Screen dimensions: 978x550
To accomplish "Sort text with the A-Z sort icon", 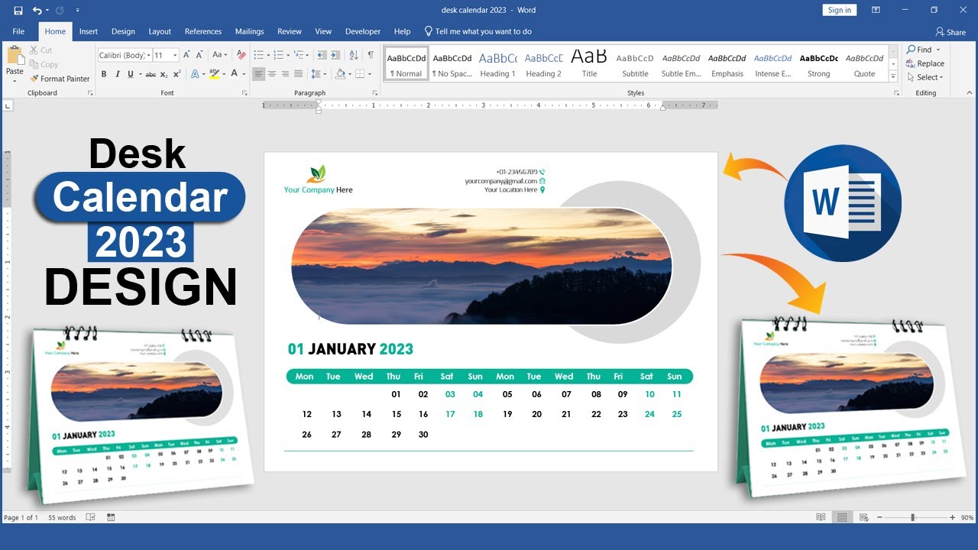I will [354, 55].
